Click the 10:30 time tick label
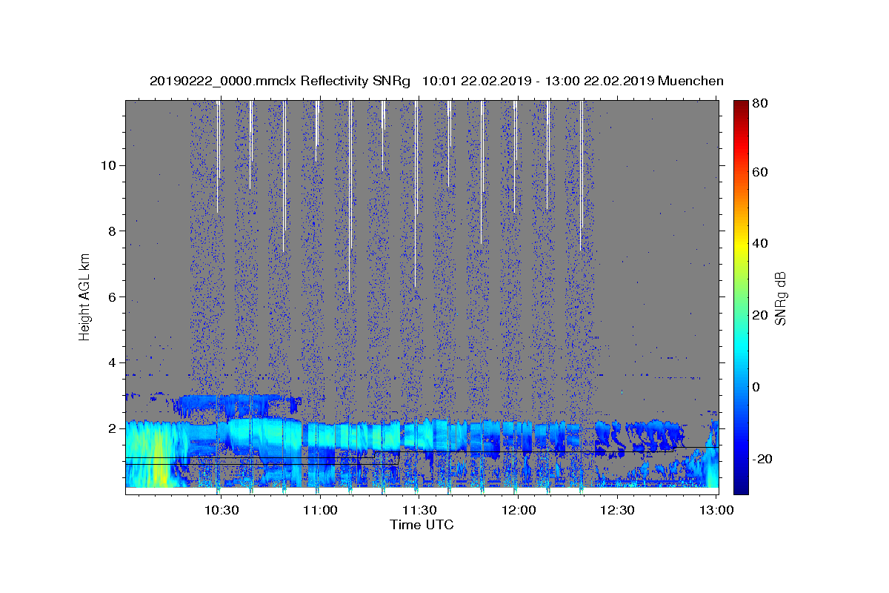Image resolution: width=889 pixels, height=593 pixels. [x=221, y=510]
